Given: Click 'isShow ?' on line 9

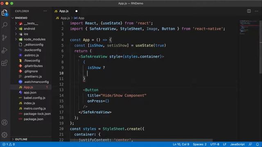Looking at the screenshot, I should 96,68.
